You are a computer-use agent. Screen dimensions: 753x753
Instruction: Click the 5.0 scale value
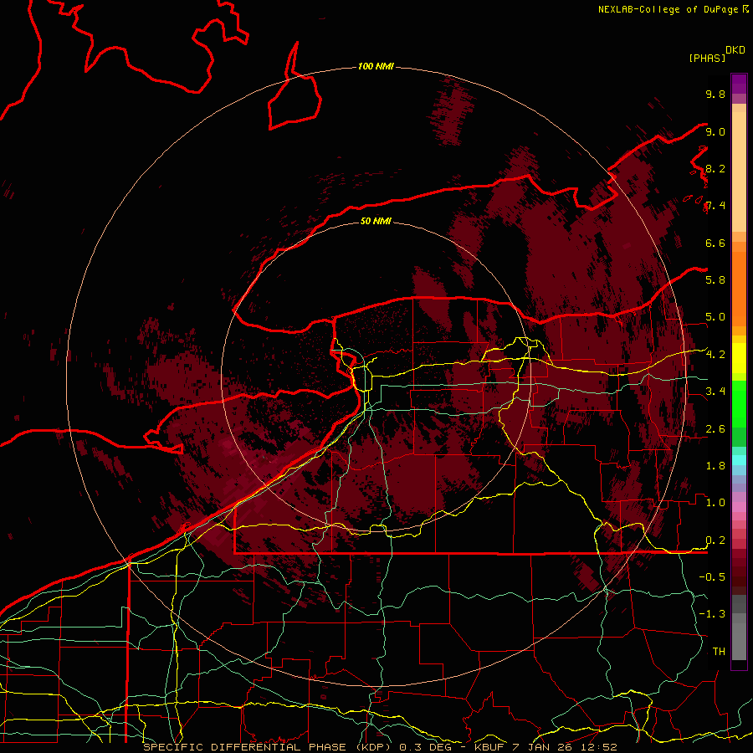point(715,317)
